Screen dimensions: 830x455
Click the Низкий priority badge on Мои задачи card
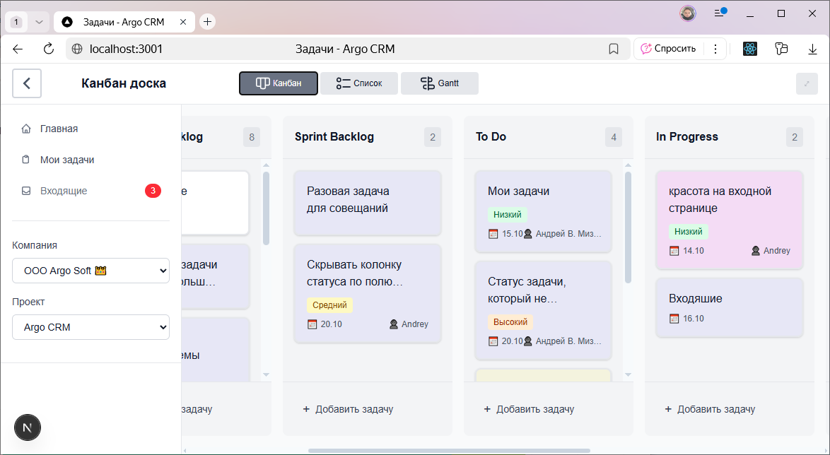pyautogui.click(x=506, y=214)
